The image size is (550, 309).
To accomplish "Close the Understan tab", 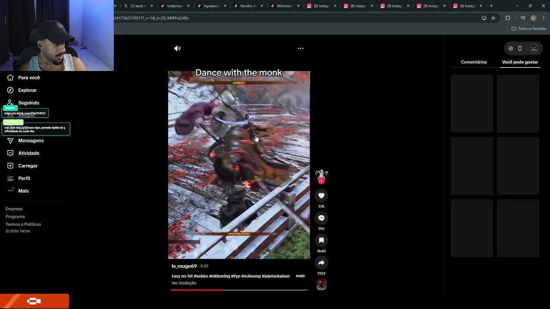I will click(x=189, y=6).
